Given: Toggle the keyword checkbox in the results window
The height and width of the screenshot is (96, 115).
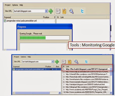Looking at the screenshot, I should 14,69.
